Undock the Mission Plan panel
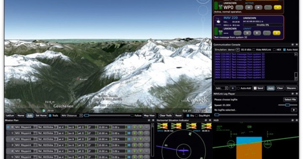 point(149,120)
